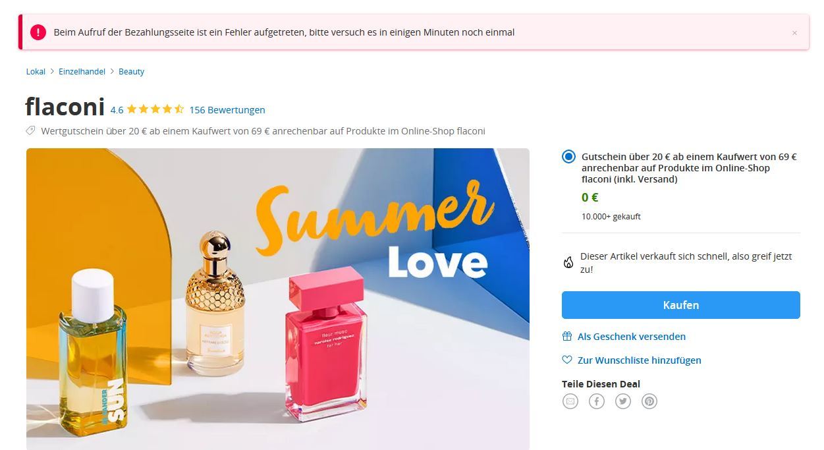Click the Kaufen button
Image resolution: width=824 pixels, height=450 pixels.
pyautogui.click(x=681, y=305)
